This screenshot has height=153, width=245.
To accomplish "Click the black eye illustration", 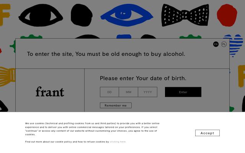I will [x=41, y=15].
